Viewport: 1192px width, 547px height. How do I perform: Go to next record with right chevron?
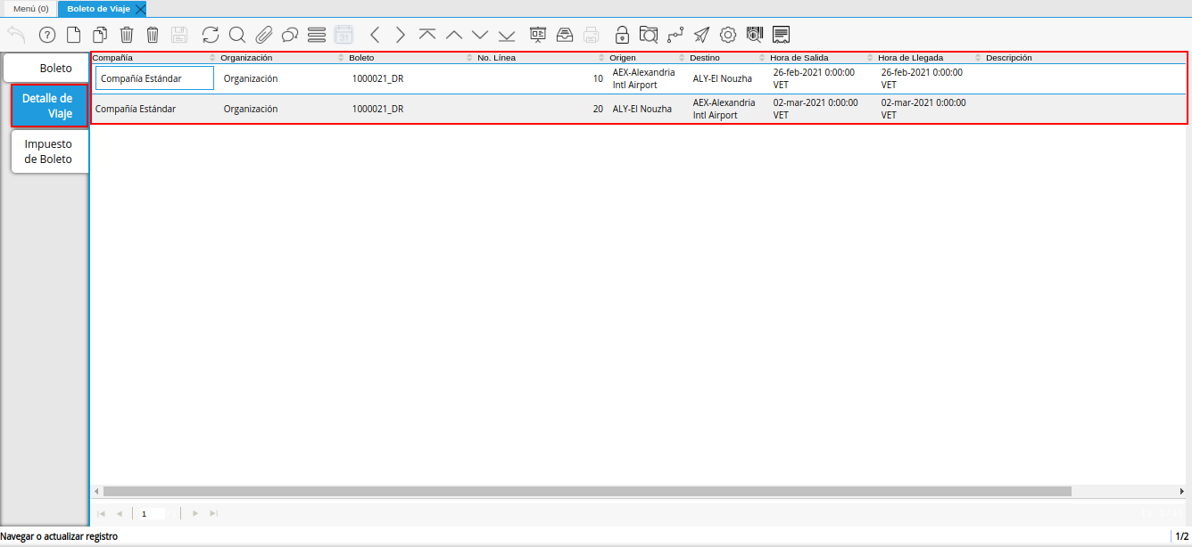401,35
